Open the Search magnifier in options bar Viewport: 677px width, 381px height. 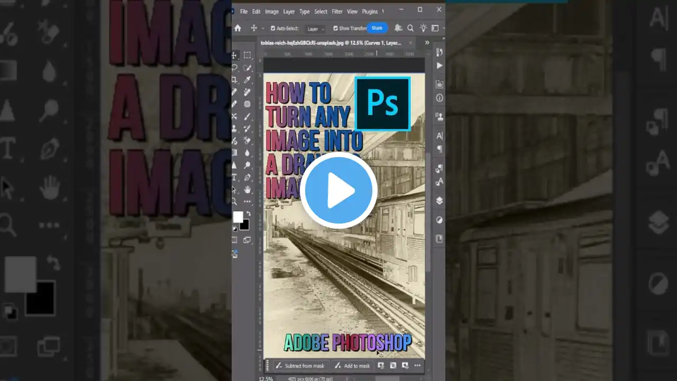[x=410, y=28]
